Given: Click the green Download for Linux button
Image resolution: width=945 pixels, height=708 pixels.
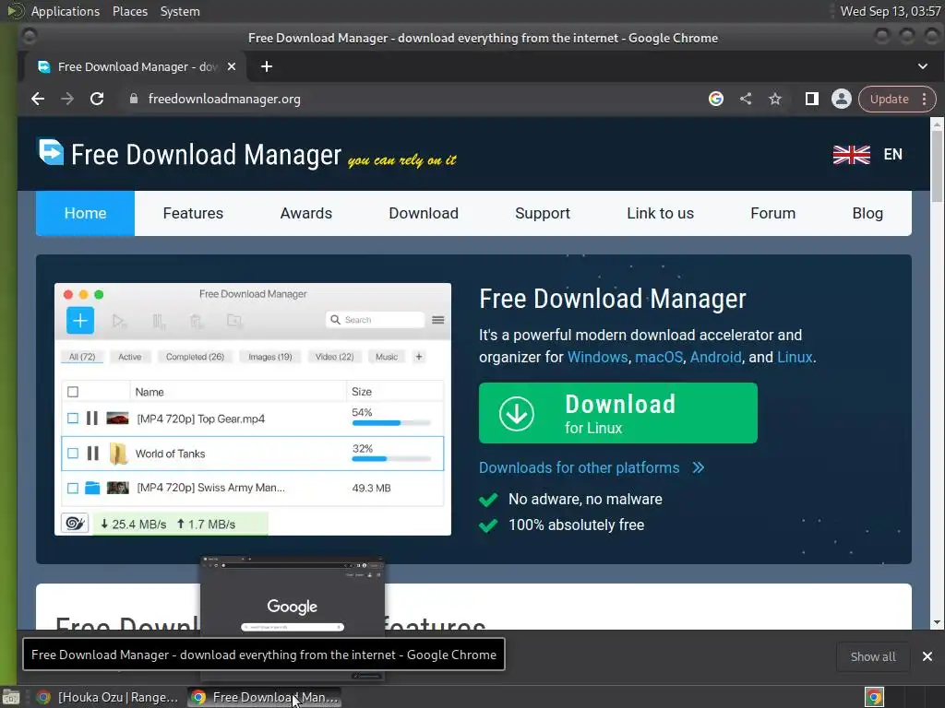Looking at the screenshot, I should (x=617, y=413).
